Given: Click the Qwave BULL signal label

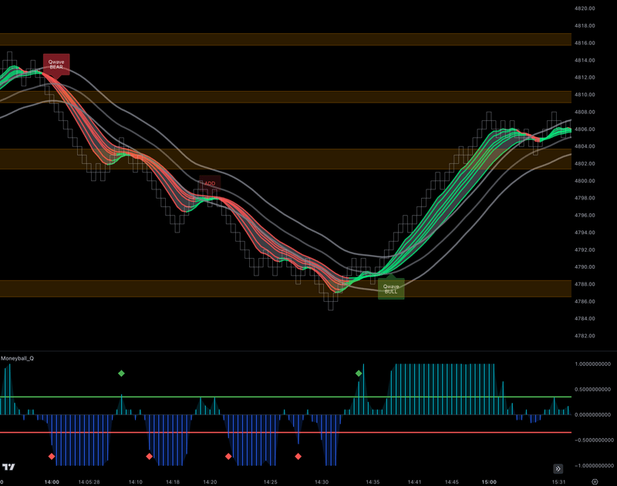Looking at the screenshot, I should click(x=389, y=290).
